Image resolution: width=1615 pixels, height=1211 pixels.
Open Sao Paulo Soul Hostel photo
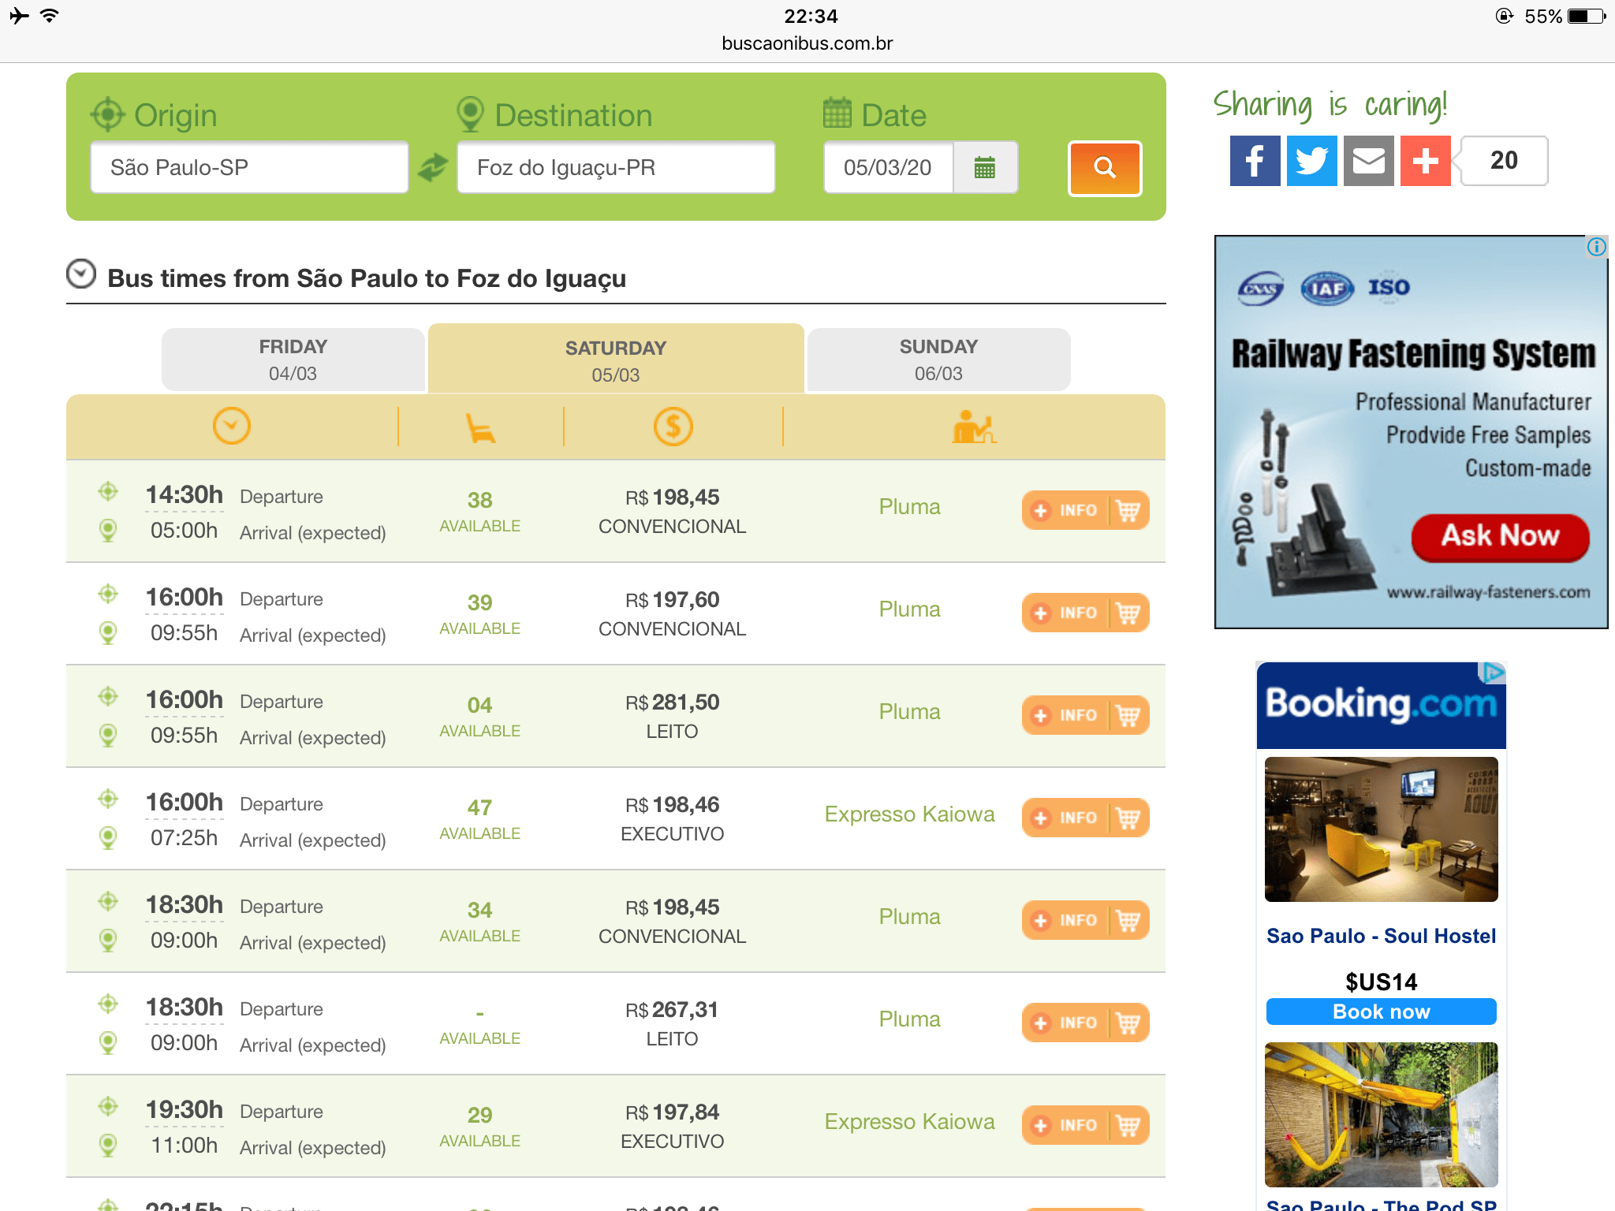tap(1381, 829)
